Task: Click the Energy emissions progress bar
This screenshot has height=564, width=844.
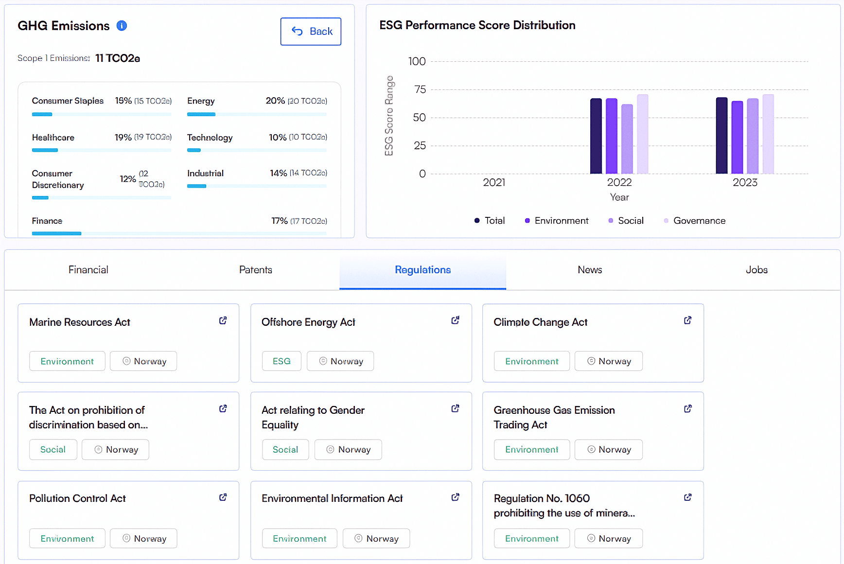Action: (257, 114)
